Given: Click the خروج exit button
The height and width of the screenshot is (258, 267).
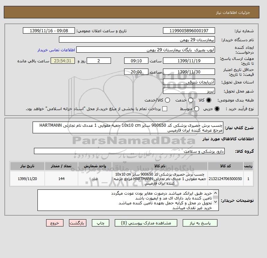Looking at the screenshot, I should (x=55, y=223).
